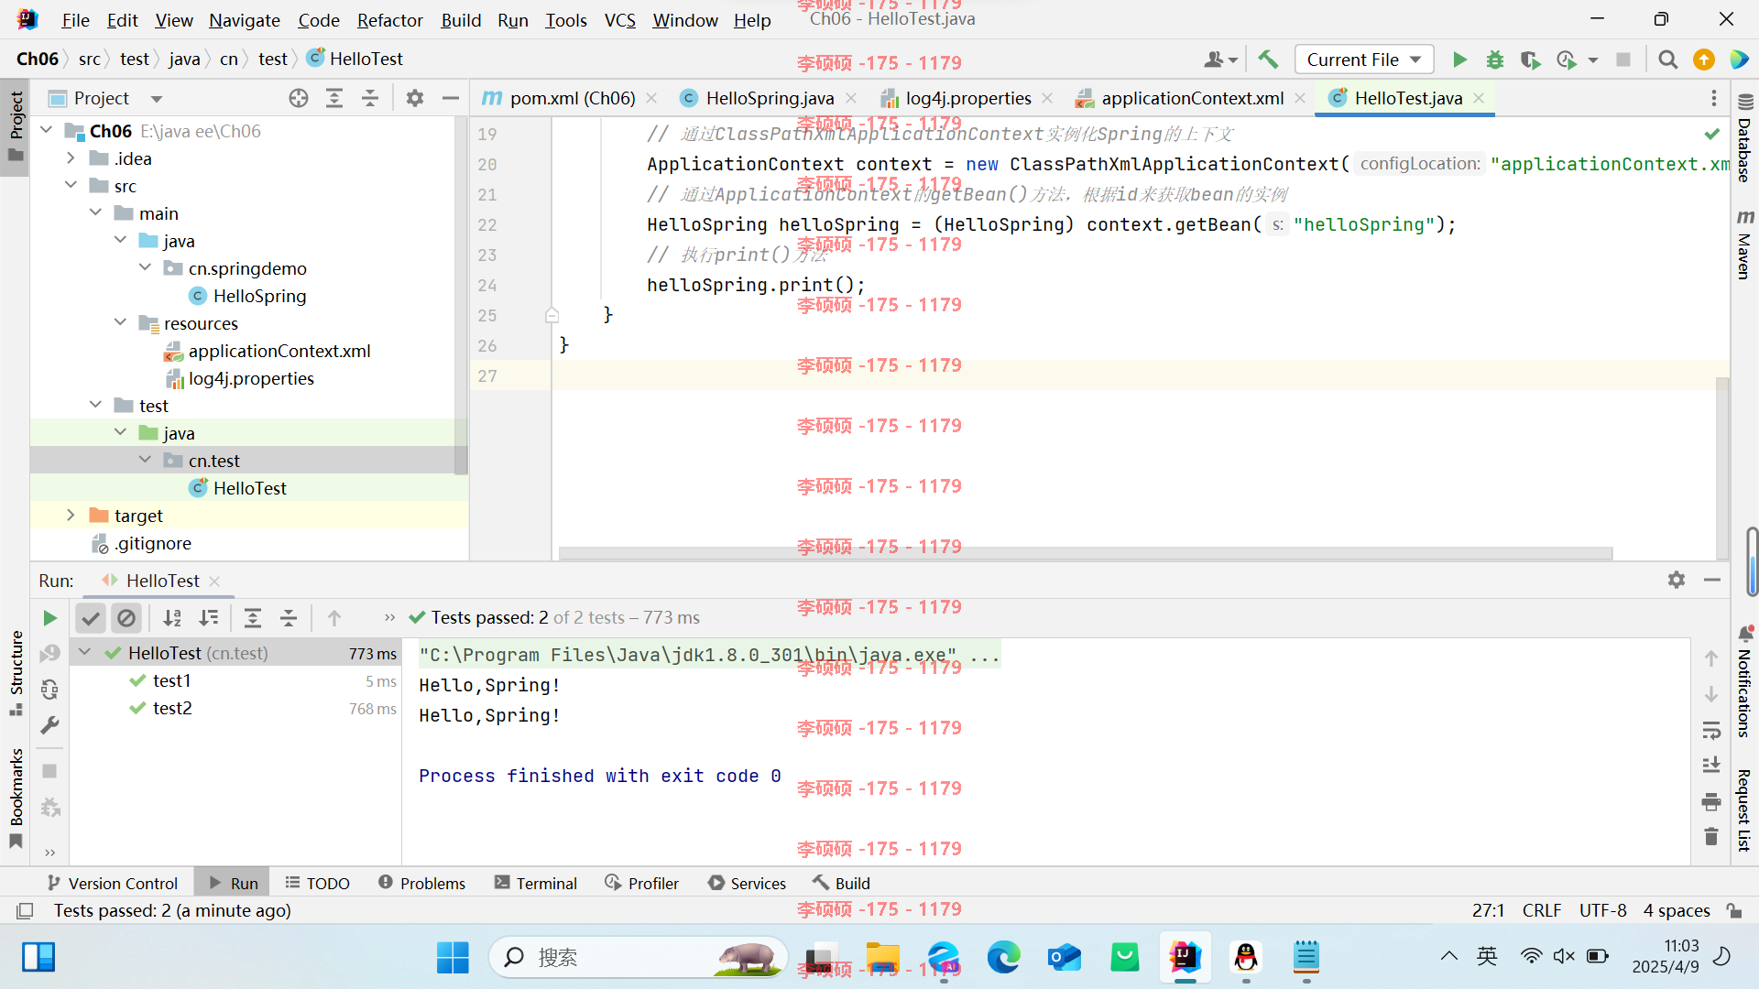Viewport: 1759px width, 989px height.
Task: Run with coverage icon in toolbar
Action: pos(1530,60)
